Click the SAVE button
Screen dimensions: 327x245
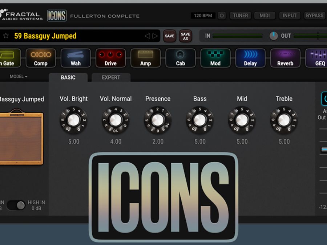[170, 36]
